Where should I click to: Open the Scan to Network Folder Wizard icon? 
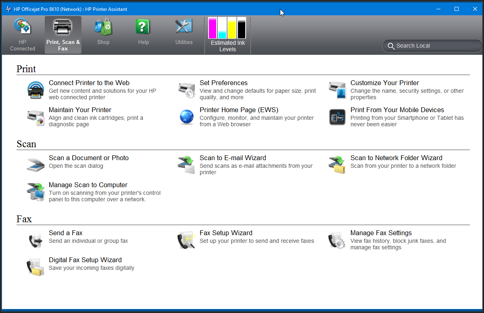point(337,165)
